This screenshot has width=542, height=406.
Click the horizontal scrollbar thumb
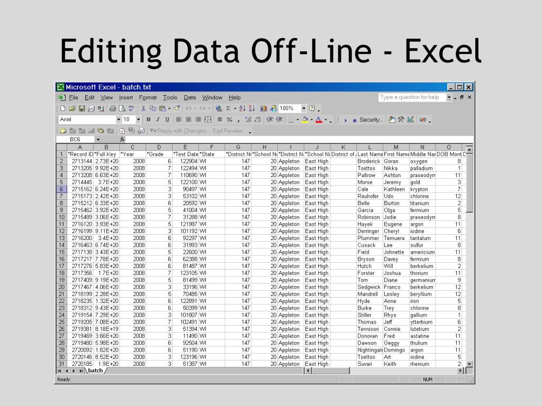click(x=331, y=371)
